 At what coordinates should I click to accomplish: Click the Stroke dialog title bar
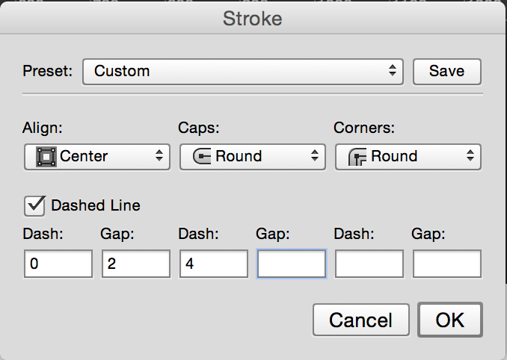click(x=253, y=18)
